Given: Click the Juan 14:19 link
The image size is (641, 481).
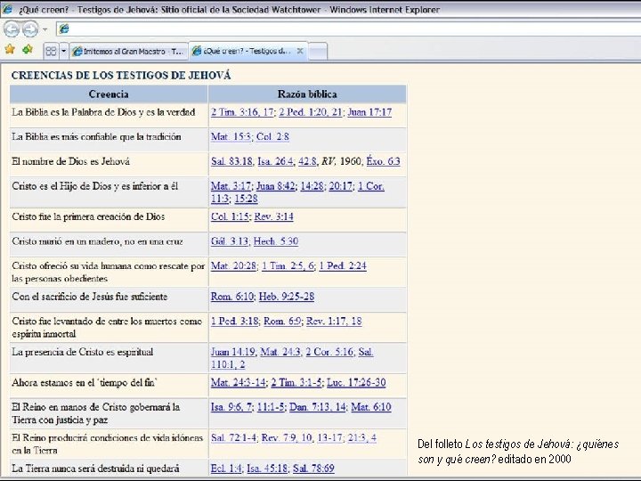Looking at the screenshot, I should pyautogui.click(x=233, y=352).
